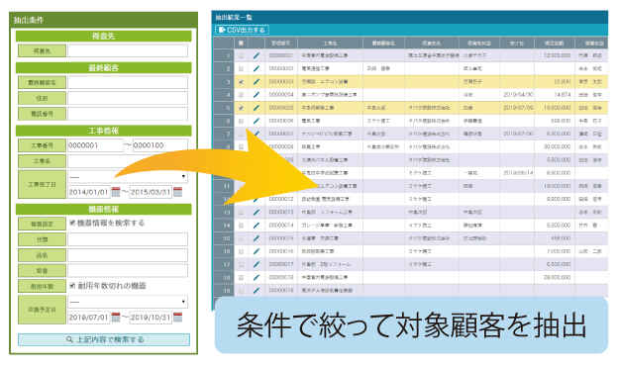The image size is (619, 368).
Task: Click the 品名 input field
Action: pyautogui.click(x=128, y=255)
